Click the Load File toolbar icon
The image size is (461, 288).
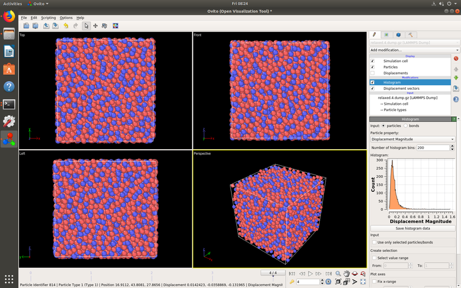click(26, 26)
